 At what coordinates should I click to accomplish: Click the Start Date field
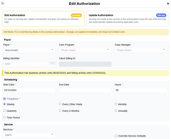30,90
